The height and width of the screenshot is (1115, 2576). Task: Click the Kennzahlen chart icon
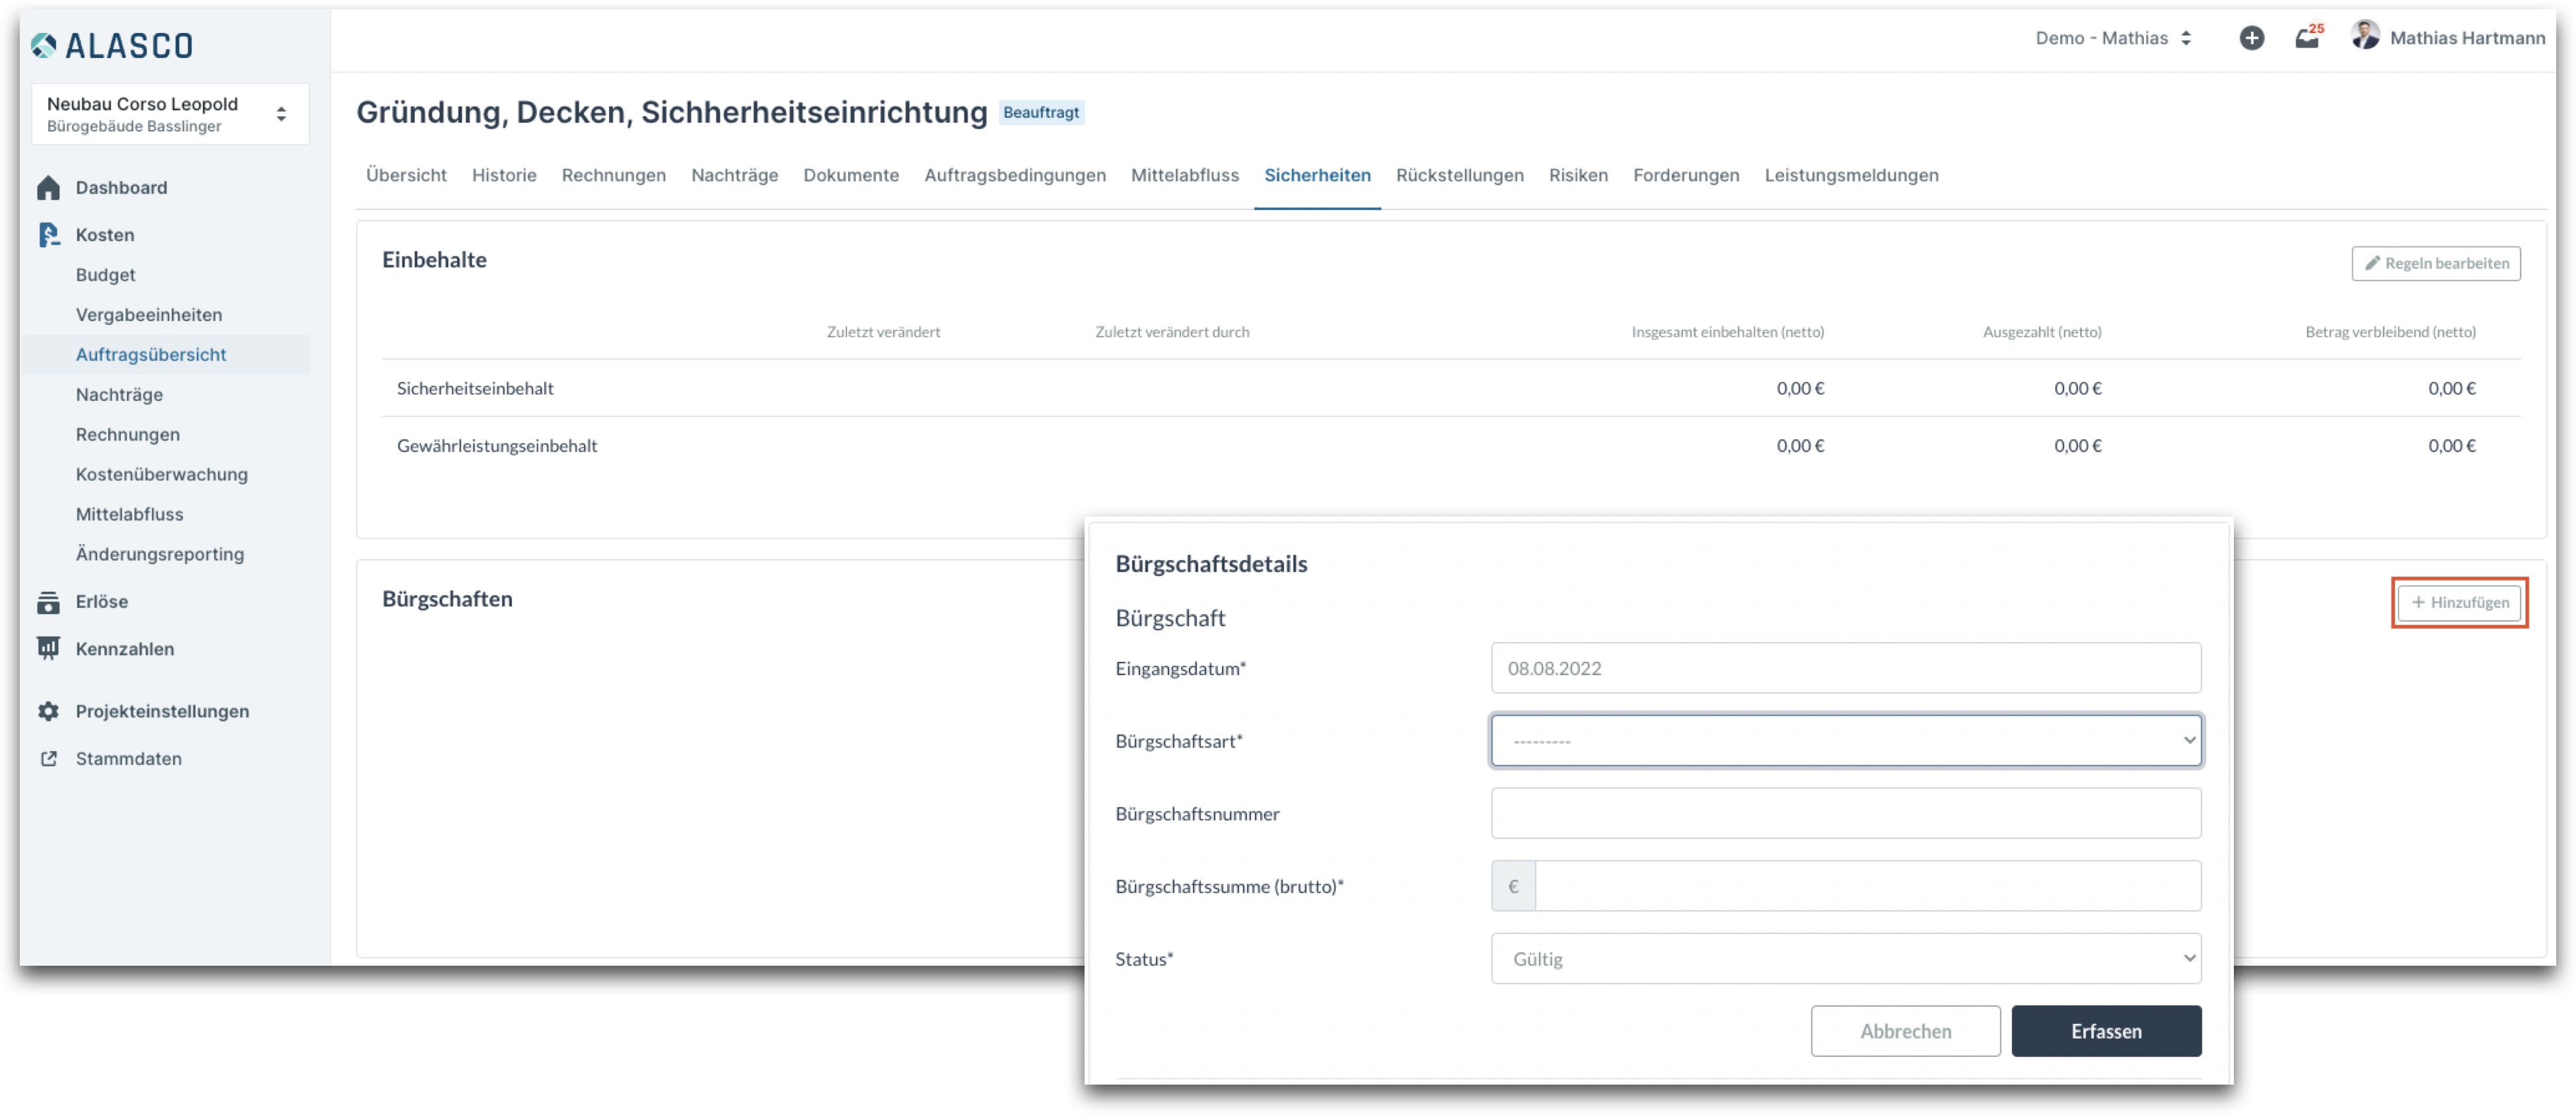[48, 648]
